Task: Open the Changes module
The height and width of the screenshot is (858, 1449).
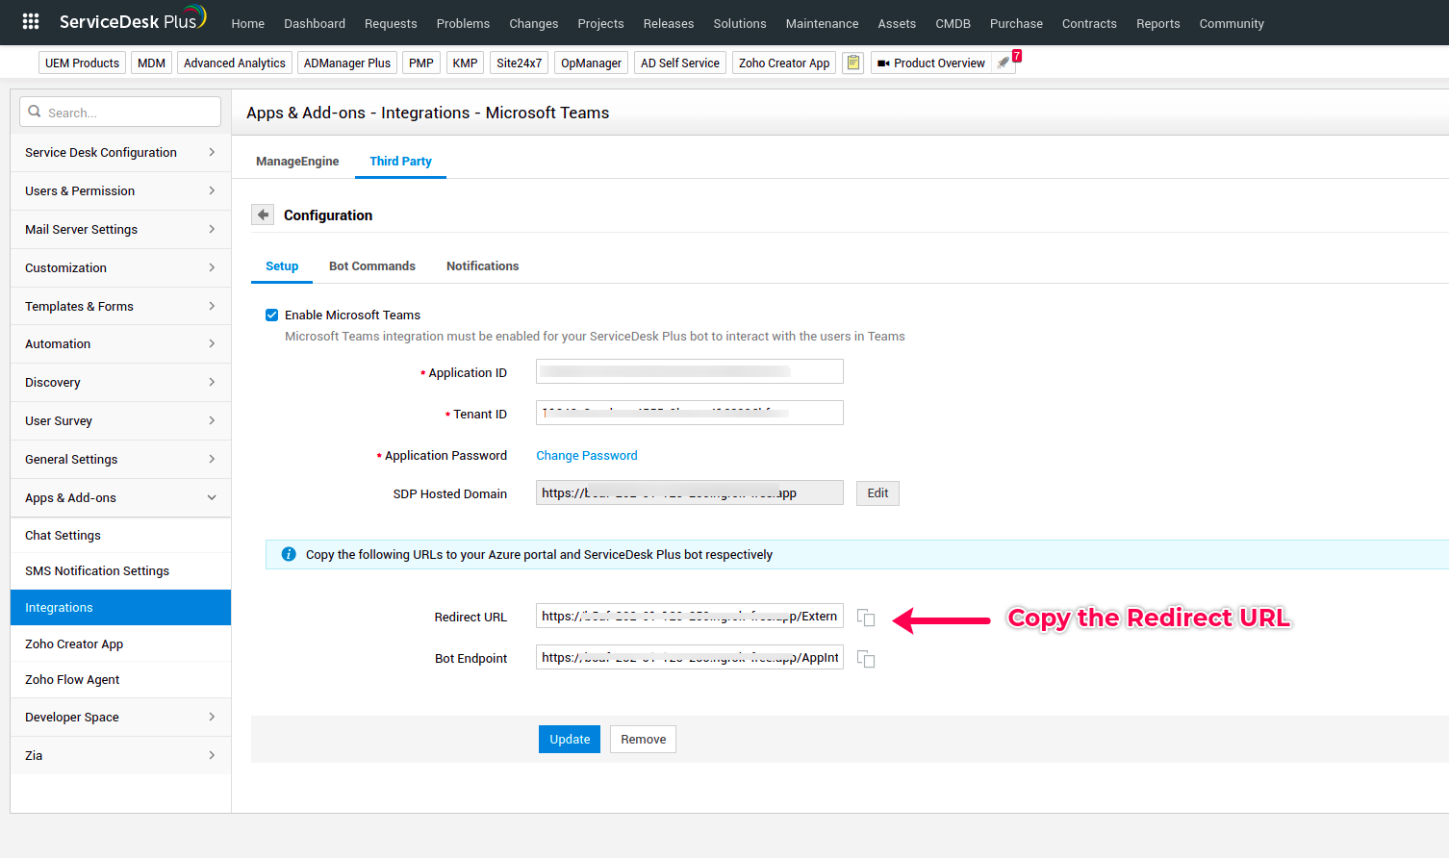Action: (534, 23)
